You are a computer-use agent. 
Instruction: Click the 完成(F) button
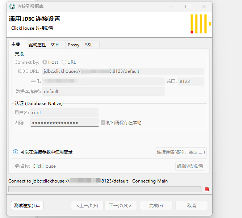[x=156, y=205]
